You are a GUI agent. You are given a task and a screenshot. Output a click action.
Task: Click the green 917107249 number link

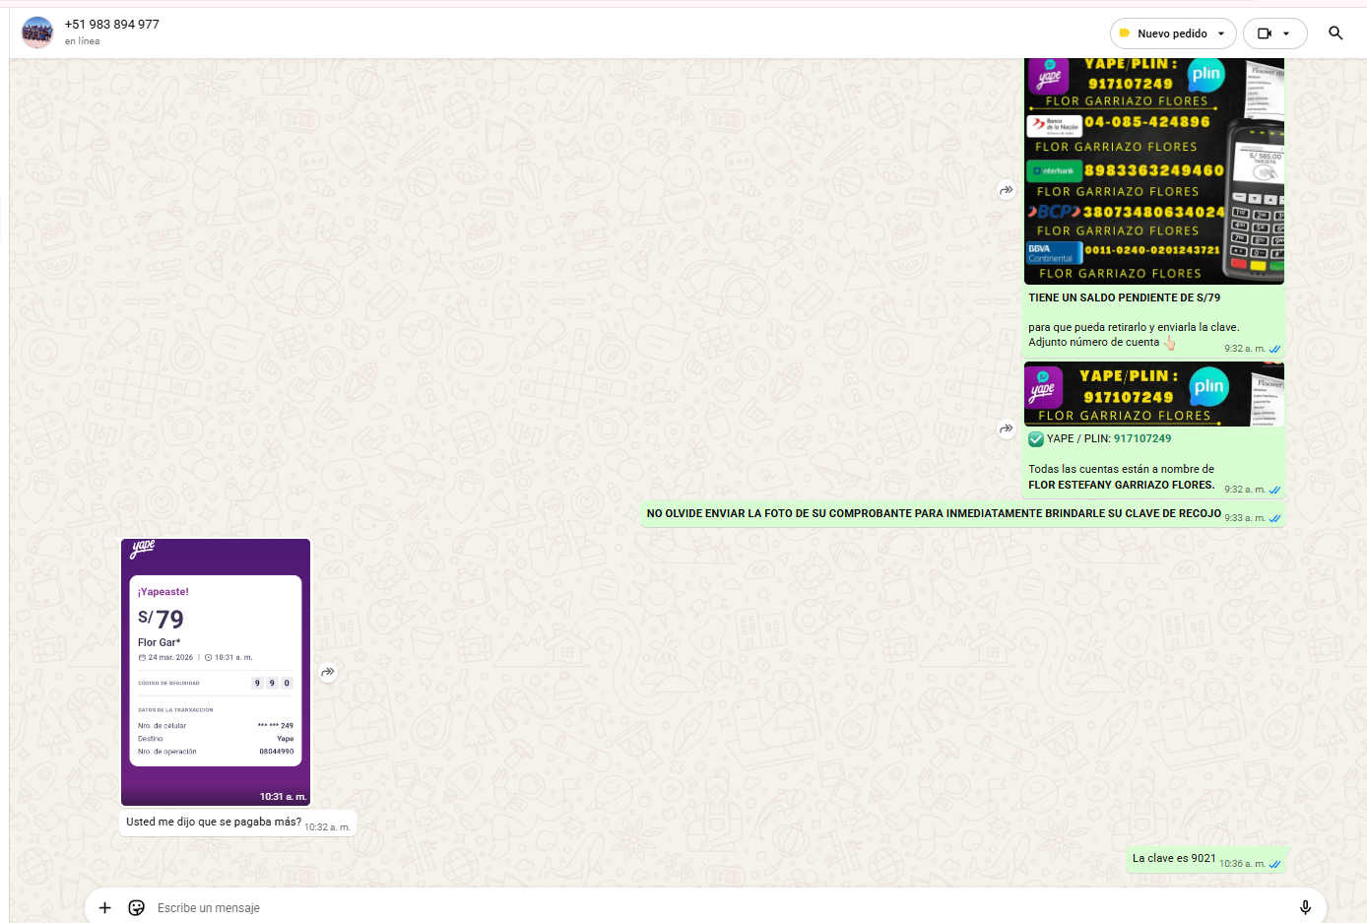pyautogui.click(x=1142, y=438)
